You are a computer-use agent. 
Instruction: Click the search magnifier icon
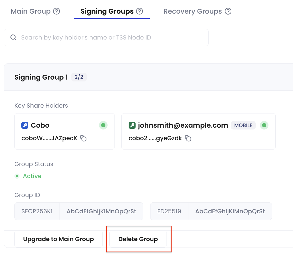[13, 37]
